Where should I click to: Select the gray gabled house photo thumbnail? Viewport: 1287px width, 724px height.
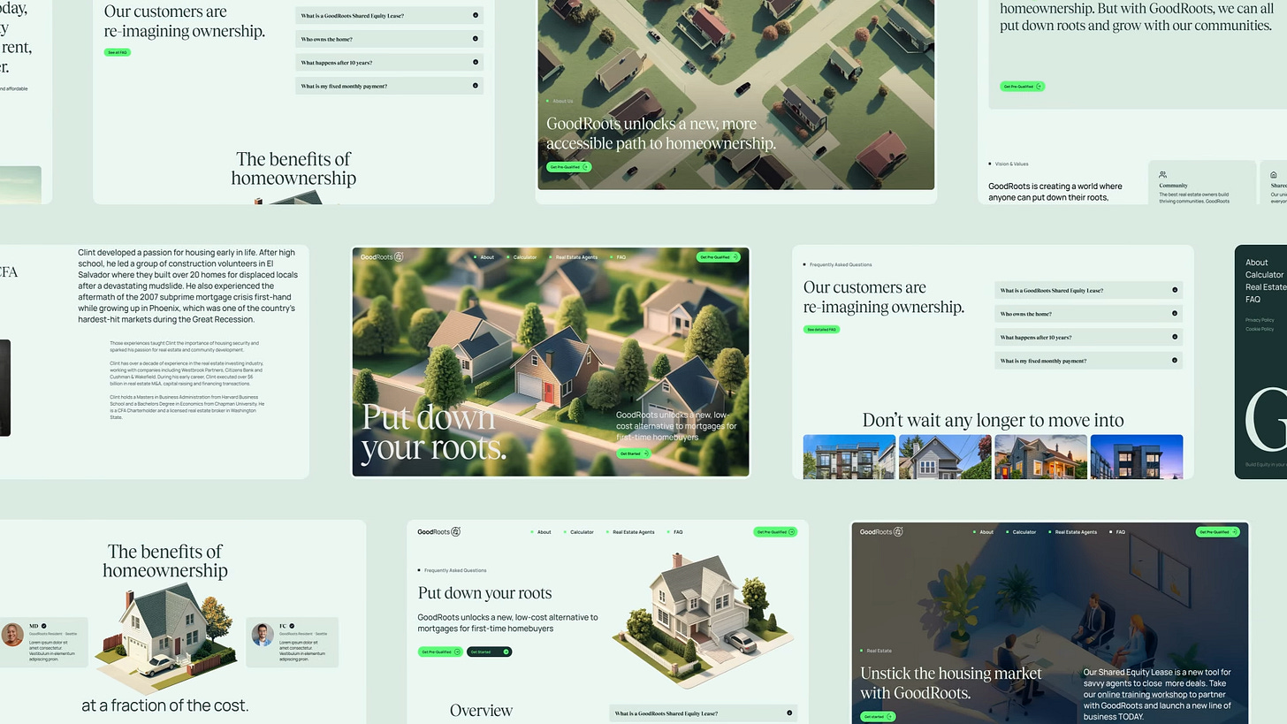point(945,456)
